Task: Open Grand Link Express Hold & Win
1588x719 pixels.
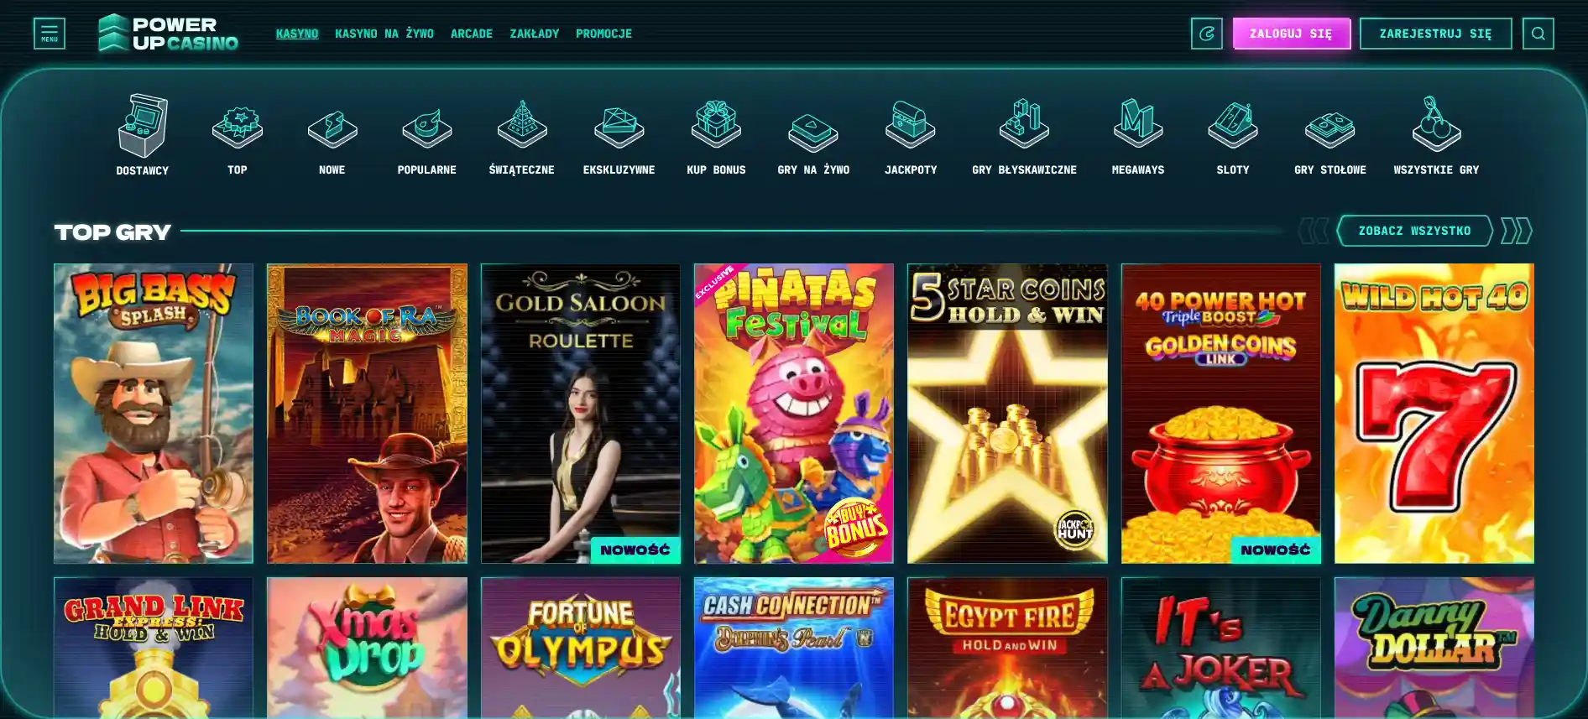Action: coord(154,648)
